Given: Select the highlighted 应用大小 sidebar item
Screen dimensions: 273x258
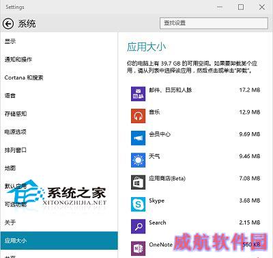Looking at the screenshot, I should point(59,240).
